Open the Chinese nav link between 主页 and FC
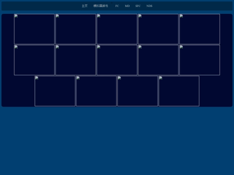 [101, 6]
